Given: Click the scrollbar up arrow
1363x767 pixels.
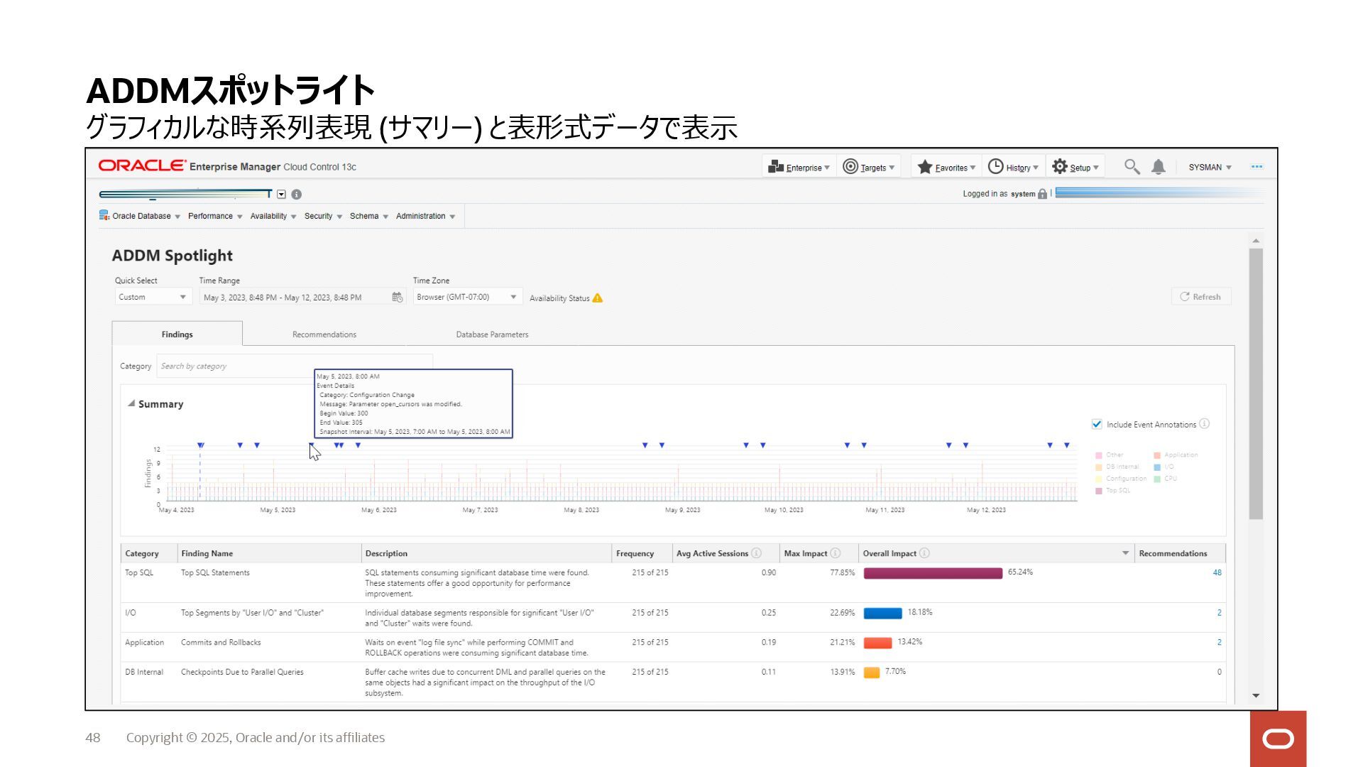Looking at the screenshot, I should coord(1256,241).
